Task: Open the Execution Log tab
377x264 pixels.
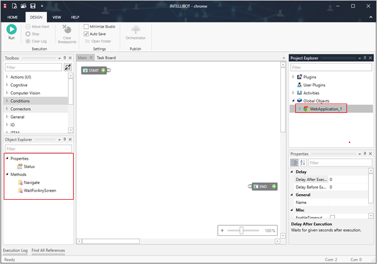Action: tap(15, 250)
